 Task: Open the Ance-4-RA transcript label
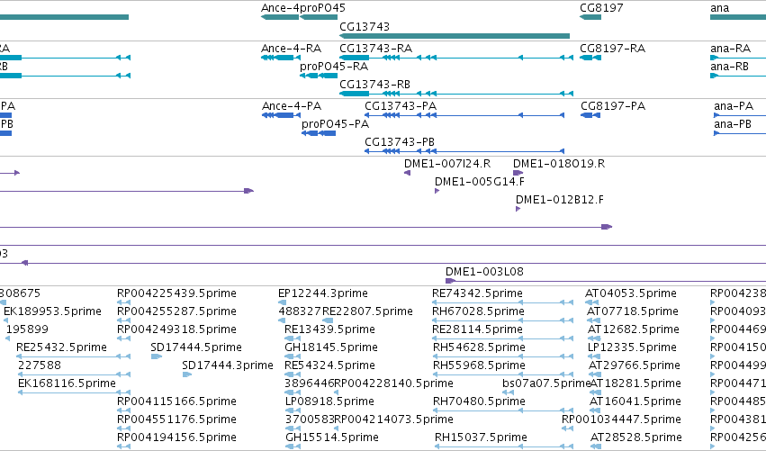point(291,49)
